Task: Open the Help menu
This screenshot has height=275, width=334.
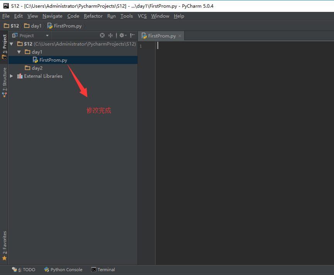Action: coord(179,16)
